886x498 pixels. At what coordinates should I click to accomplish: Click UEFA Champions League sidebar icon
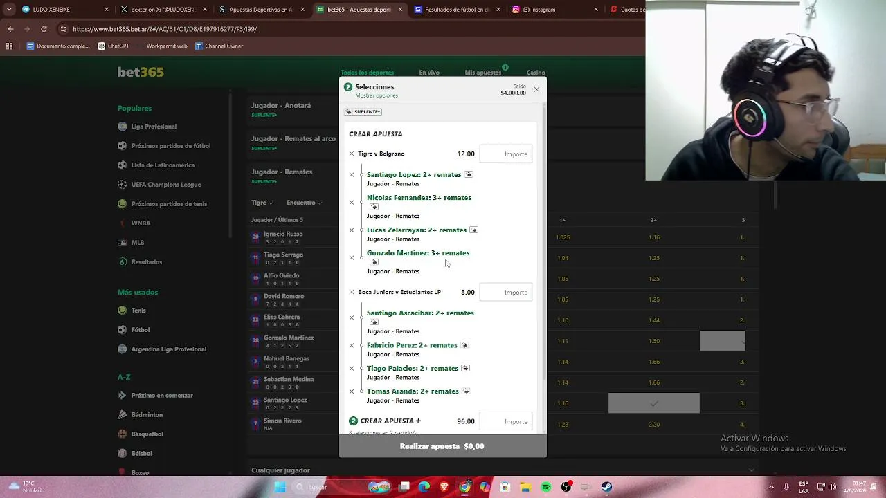click(x=123, y=185)
